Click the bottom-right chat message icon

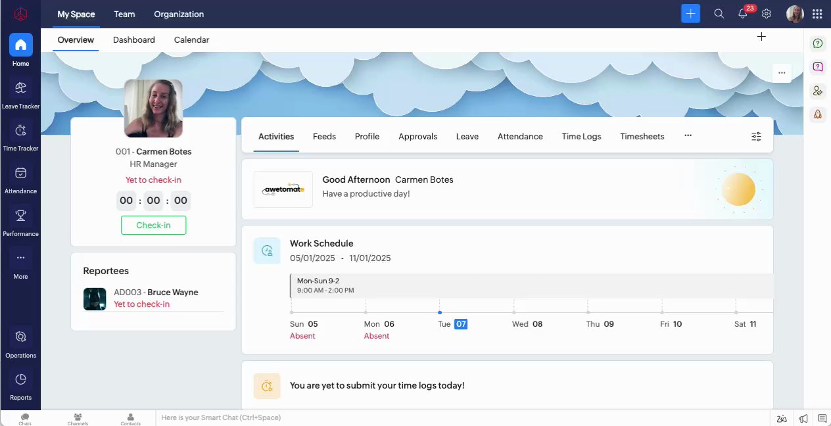pyautogui.click(x=822, y=418)
